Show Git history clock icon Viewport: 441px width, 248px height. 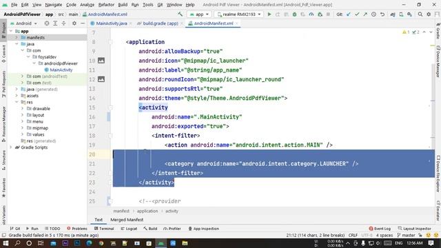coord(373,14)
